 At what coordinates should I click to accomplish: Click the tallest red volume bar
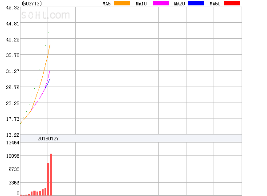(51, 175)
